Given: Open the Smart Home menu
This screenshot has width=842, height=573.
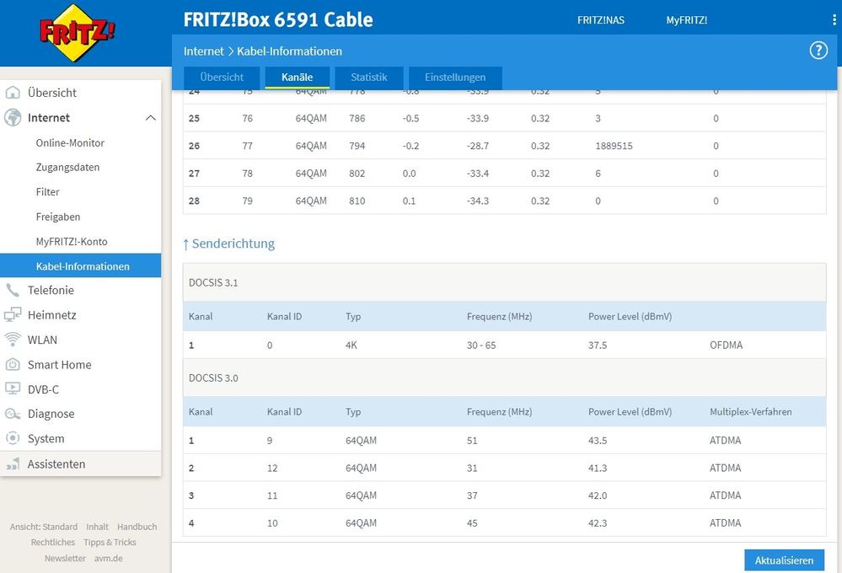Looking at the screenshot, I should (60, 365).
